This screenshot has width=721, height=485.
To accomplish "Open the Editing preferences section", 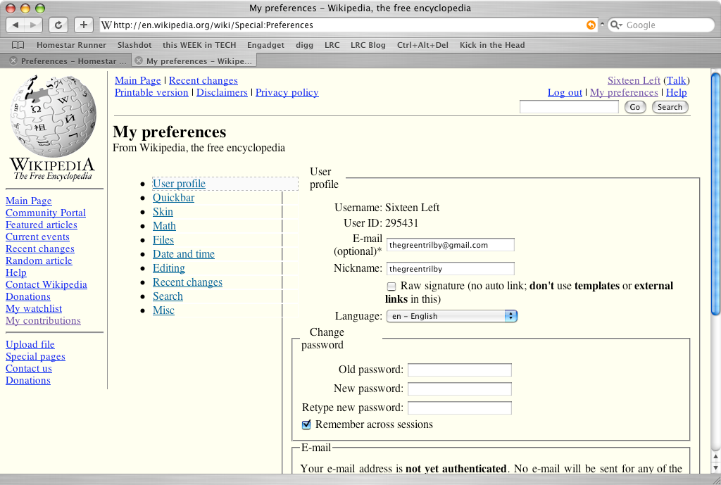I will coord(169,268).
